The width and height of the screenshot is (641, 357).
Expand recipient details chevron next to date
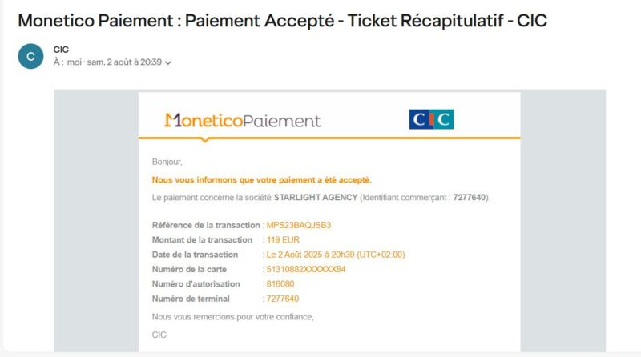click(x=168, y=63)
